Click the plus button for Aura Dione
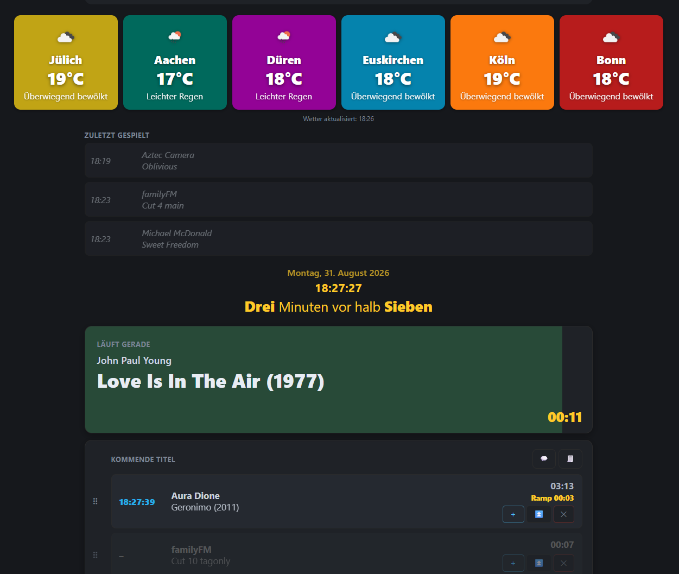Image resolution: width=679 pixels, height=574 pixels. tap(513, 514)
